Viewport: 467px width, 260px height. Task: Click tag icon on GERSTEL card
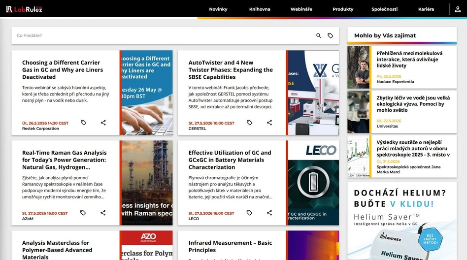[250, 123]
